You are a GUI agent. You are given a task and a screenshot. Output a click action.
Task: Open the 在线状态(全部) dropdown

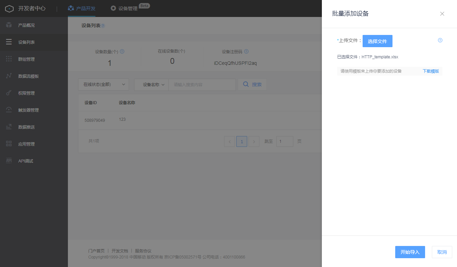(x=104, y=84)
